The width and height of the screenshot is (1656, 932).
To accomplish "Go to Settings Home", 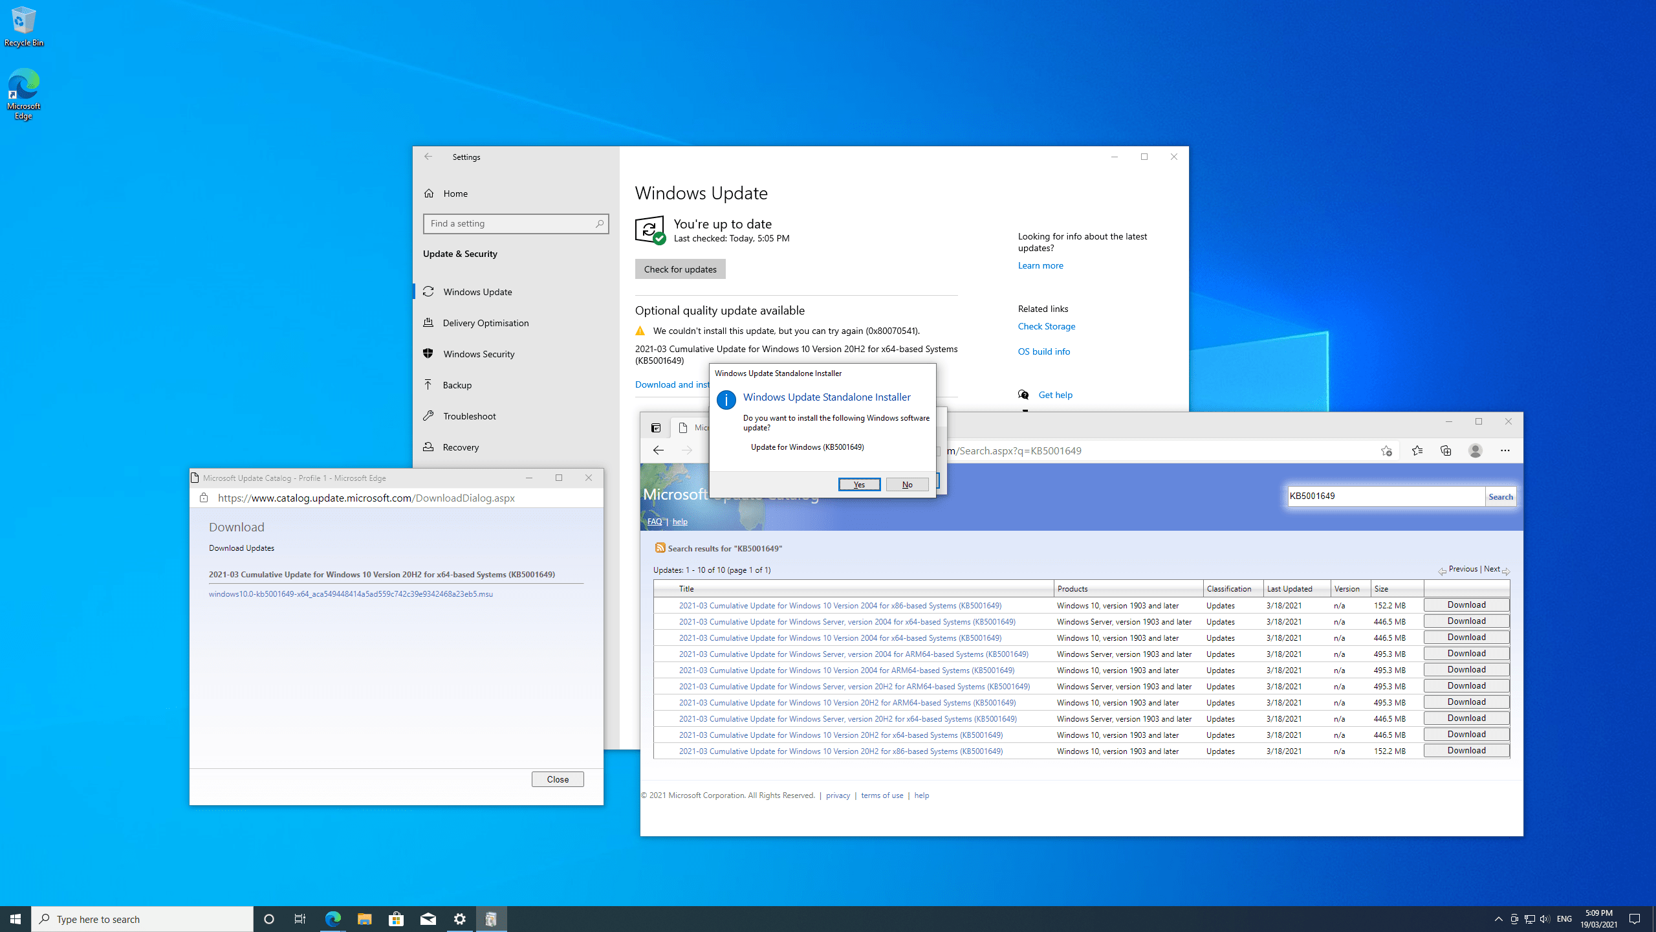I will coord(455,194).
